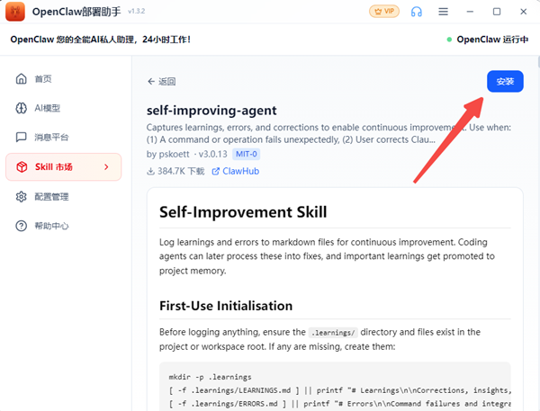540x411 pixels.
Task: Click the OpenClaw 运行中 status indicator
Action: click(x=487, y=40)
